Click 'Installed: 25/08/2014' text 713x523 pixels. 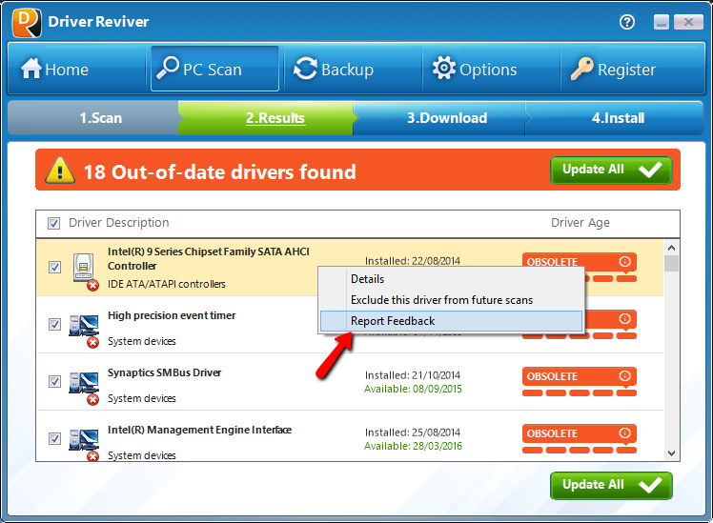[x=413, y=432]
